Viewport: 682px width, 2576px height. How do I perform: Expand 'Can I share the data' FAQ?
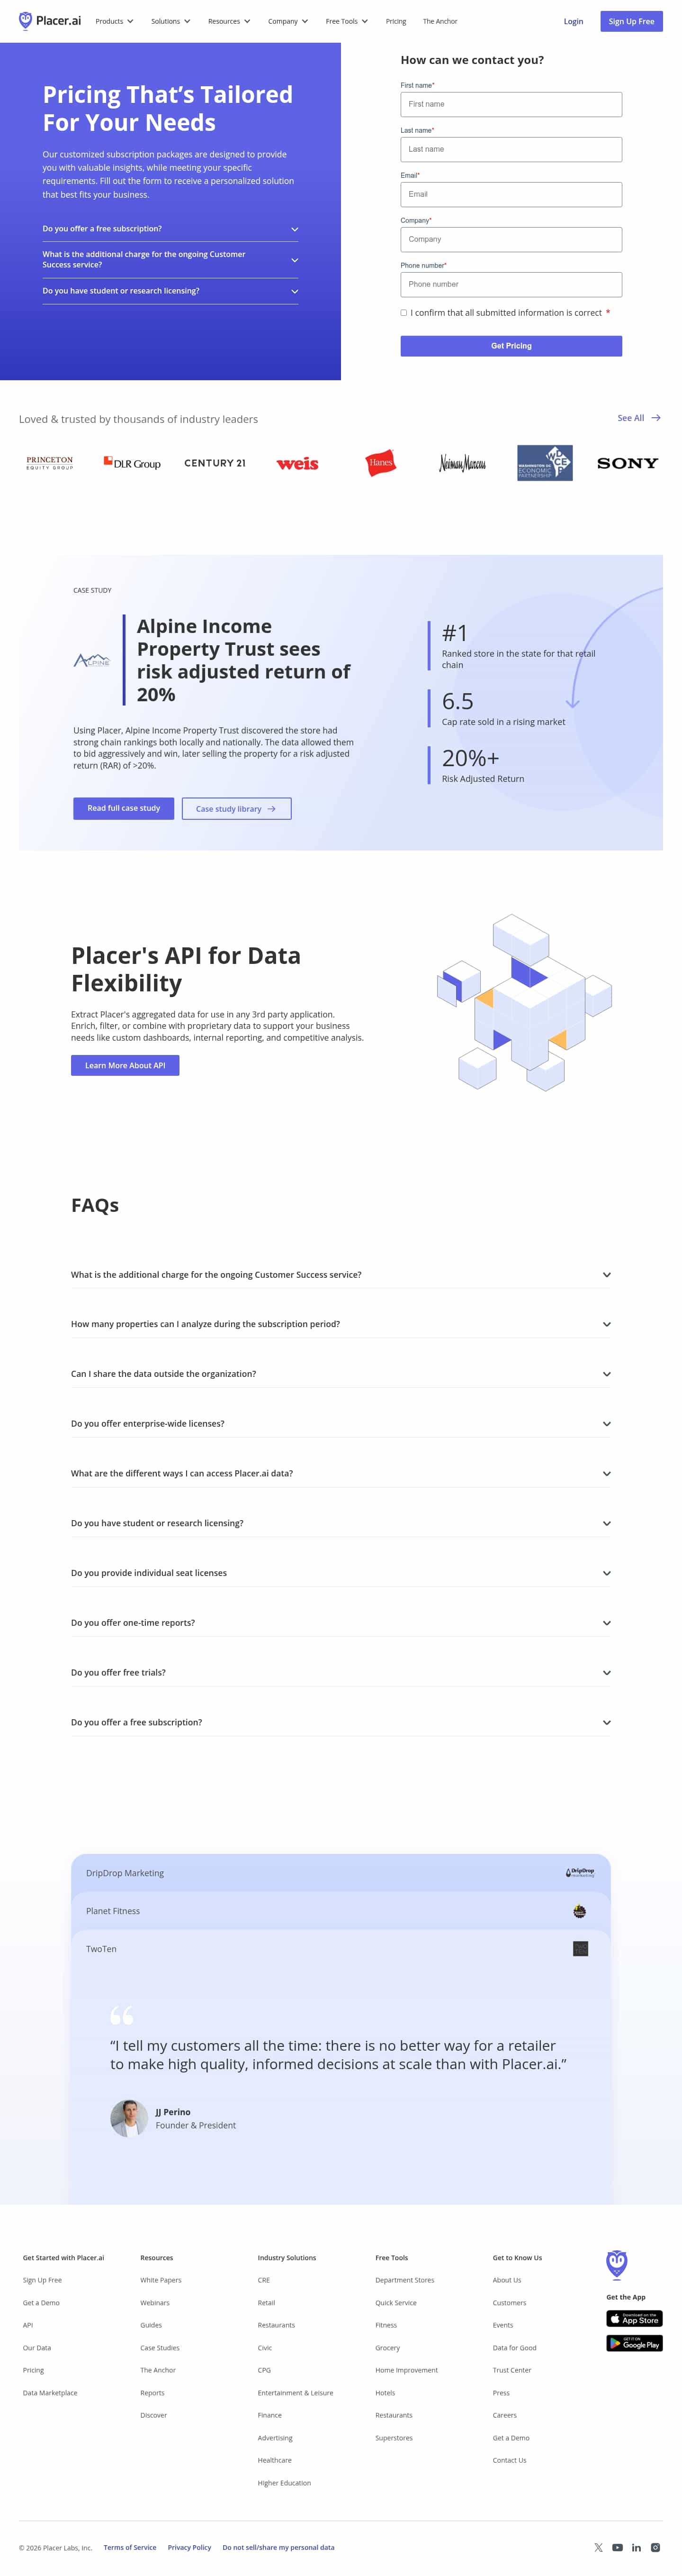341,1374
